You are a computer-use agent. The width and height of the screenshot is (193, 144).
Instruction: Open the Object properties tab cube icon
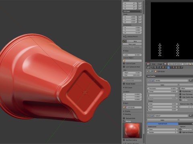(x=163, y=68)
